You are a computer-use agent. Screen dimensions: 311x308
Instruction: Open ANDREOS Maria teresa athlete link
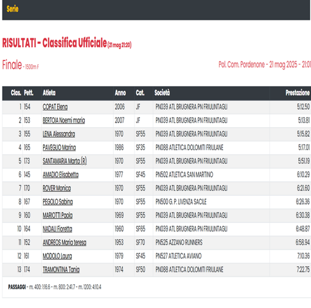(64, 243)
